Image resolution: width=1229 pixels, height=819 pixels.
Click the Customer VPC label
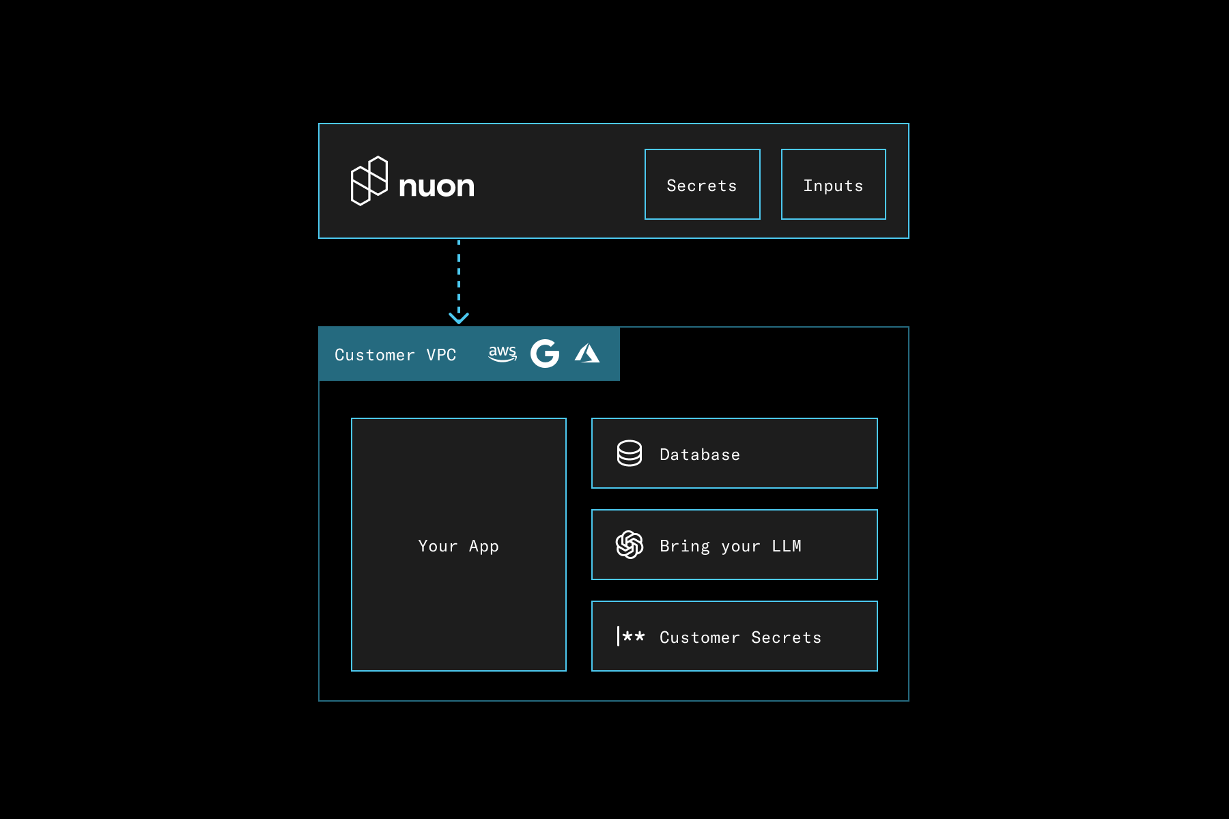[395, 355]
